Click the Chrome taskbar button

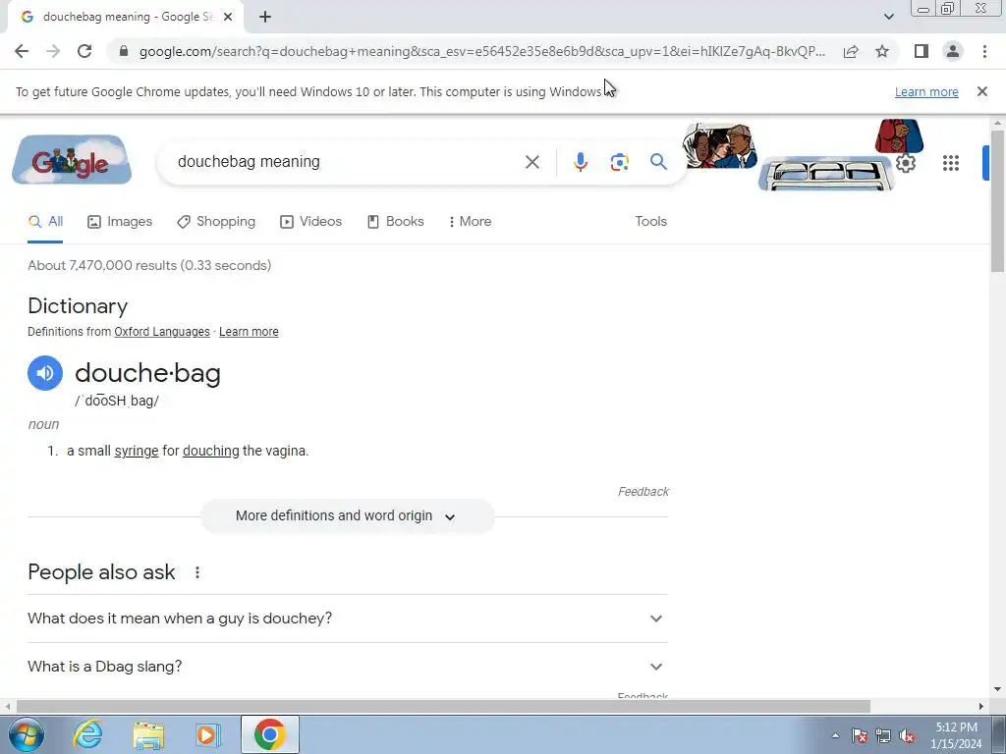(269, 734)
